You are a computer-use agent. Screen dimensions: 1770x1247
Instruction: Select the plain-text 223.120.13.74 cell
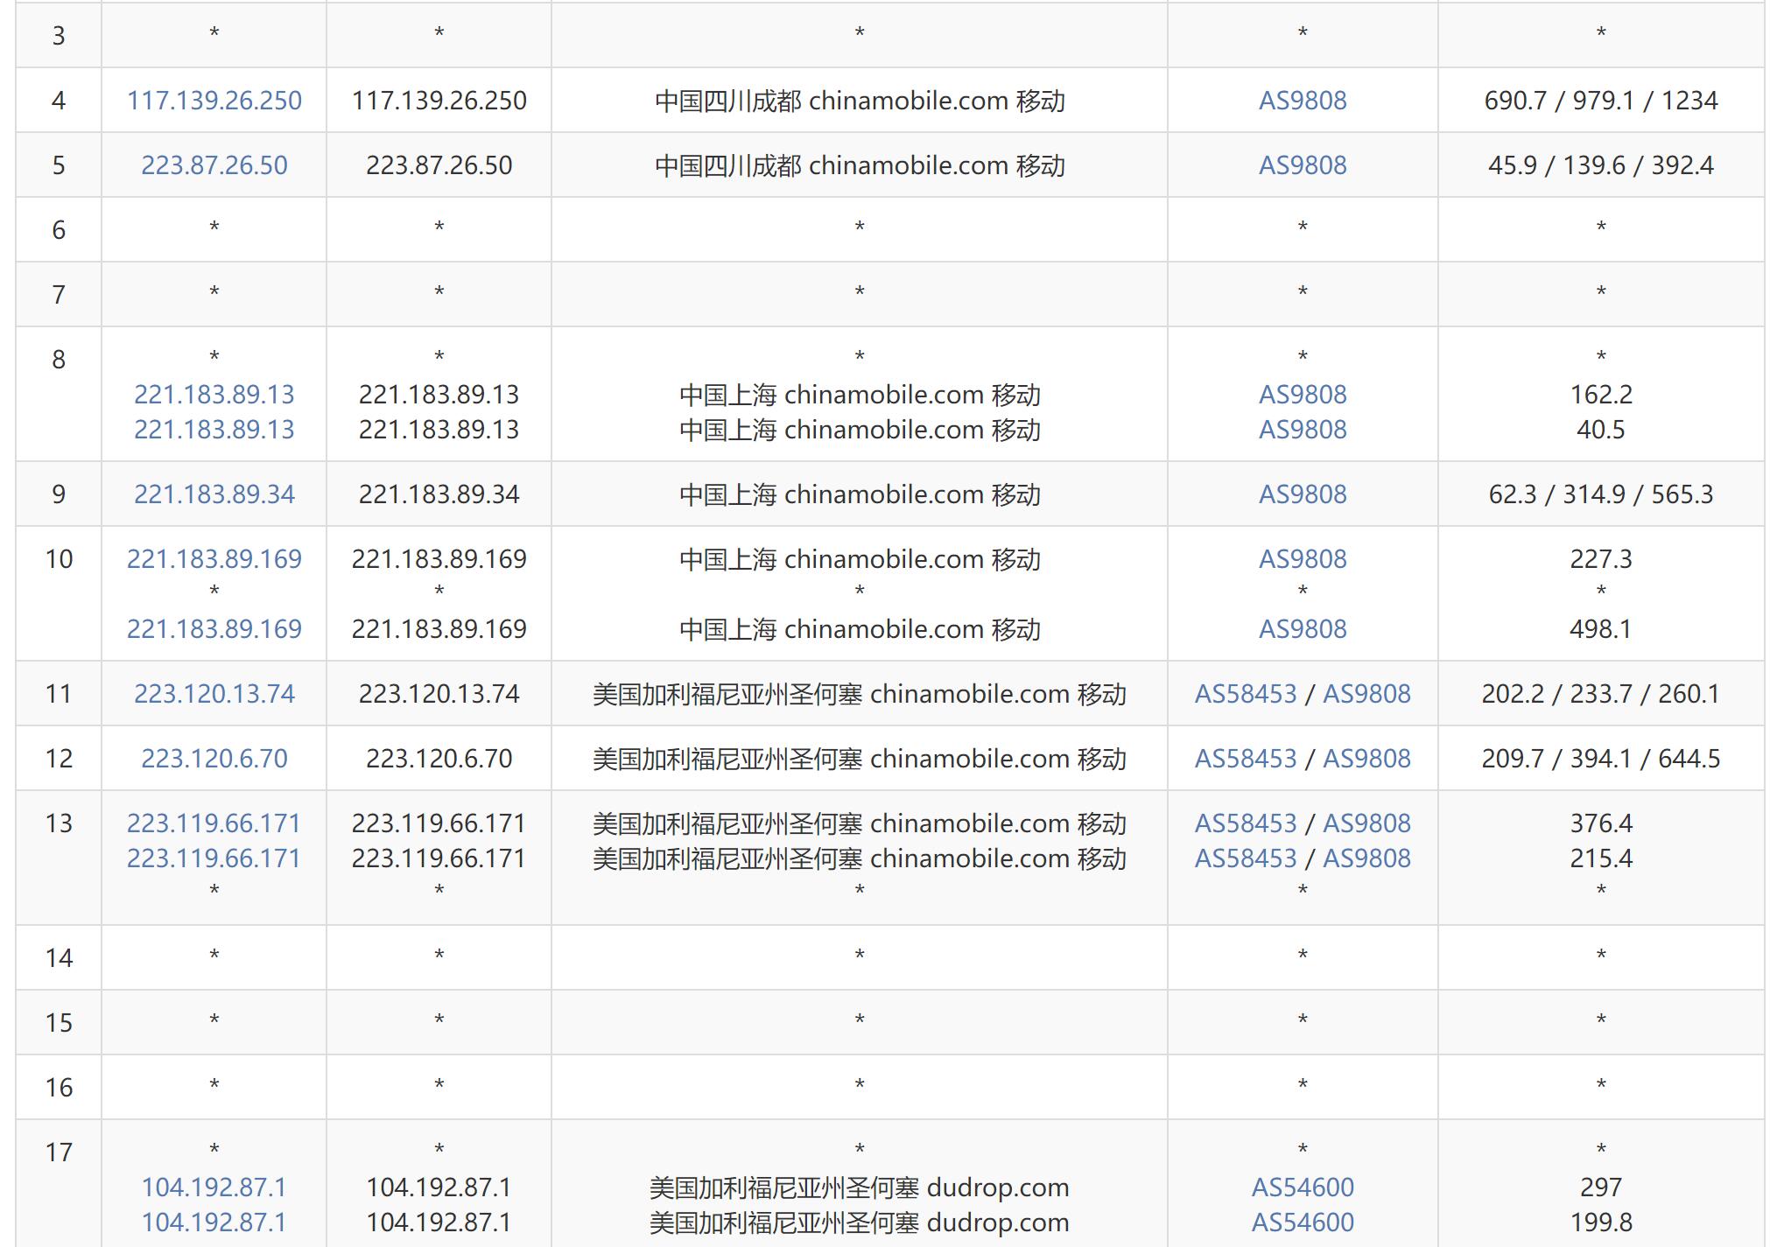click(x=439, y=694)
